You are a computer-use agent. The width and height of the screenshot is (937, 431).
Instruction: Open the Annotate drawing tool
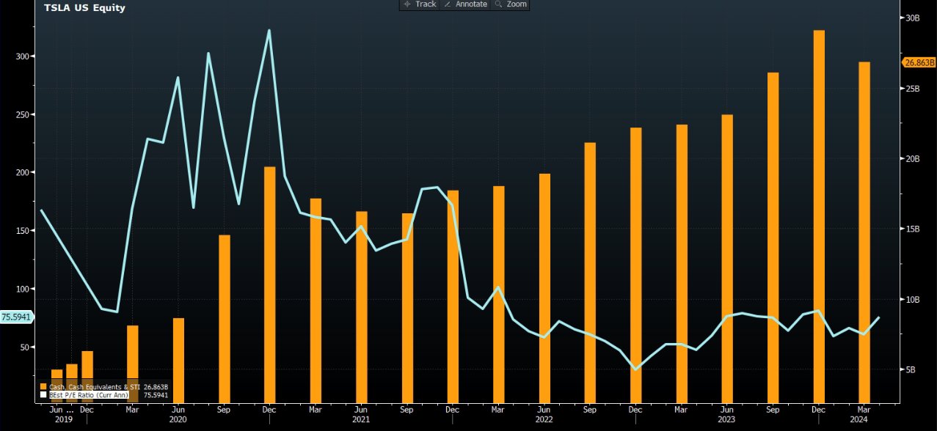(x=465, y=4)
